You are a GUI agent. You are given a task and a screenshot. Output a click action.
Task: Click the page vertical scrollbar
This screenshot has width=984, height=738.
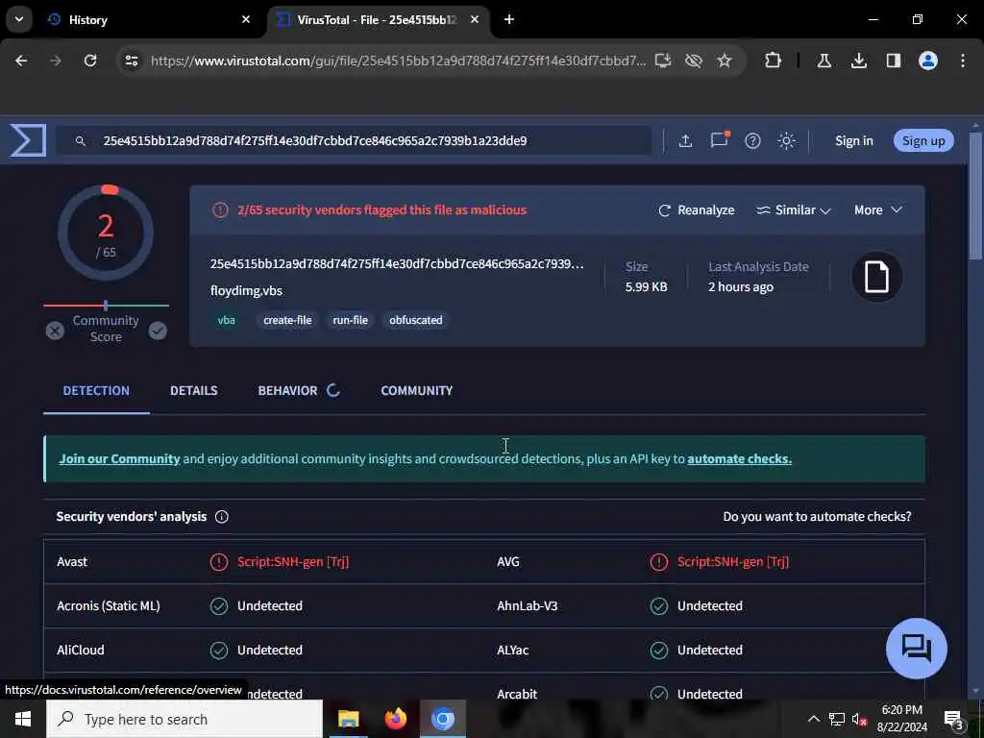(x=976, y=196)
